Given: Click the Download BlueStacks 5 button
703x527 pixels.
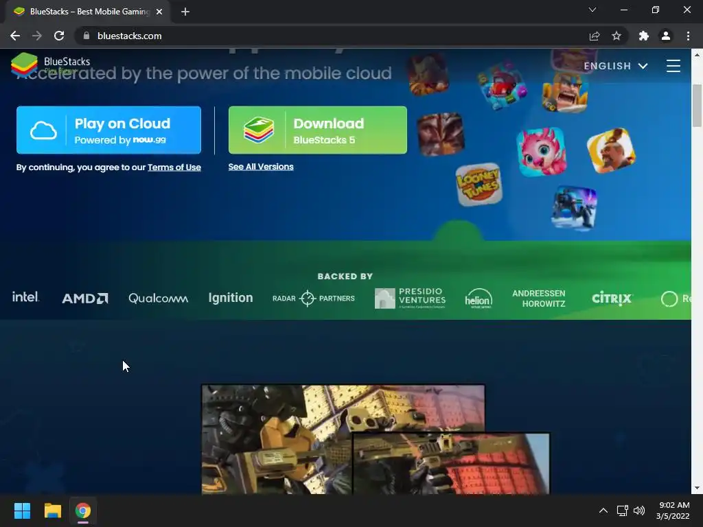Looking at the screenshot, I should [317, 130].
